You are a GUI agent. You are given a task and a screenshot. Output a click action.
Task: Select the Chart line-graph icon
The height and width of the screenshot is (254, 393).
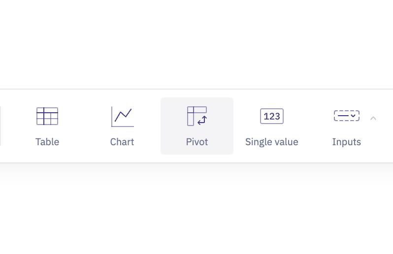point(122,116)
